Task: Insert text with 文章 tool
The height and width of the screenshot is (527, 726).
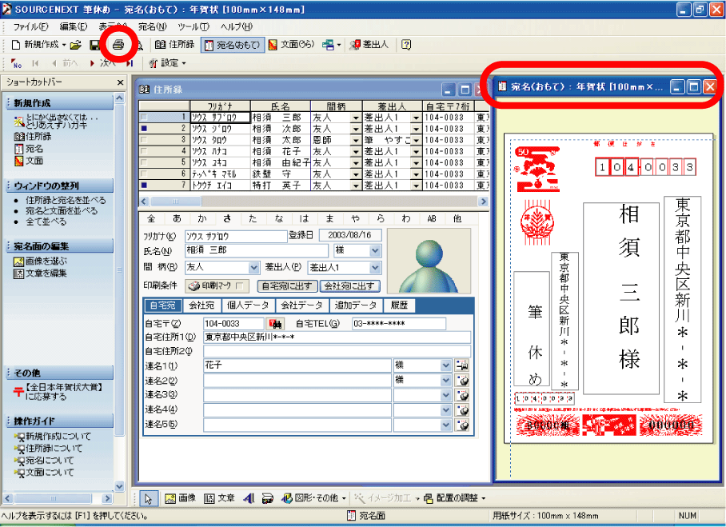Action: [219, 498]
